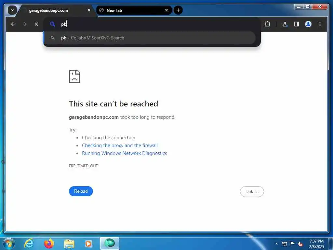Maximize the browser window

point(308,7)
